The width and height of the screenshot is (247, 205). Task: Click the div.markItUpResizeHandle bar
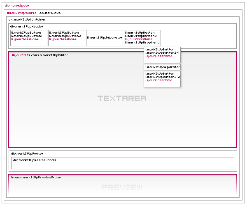[x=122, y=163]
